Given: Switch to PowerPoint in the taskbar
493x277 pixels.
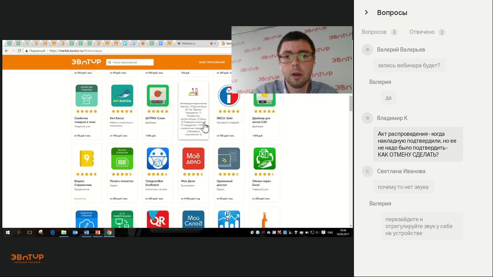Looking at the screenshot, I should click(x=97, y=232).
